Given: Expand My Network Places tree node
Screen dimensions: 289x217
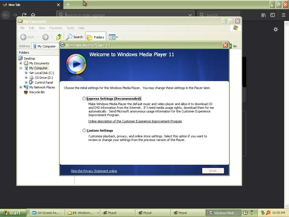Looking at the screenshot, I should click(x=21, y=87).
